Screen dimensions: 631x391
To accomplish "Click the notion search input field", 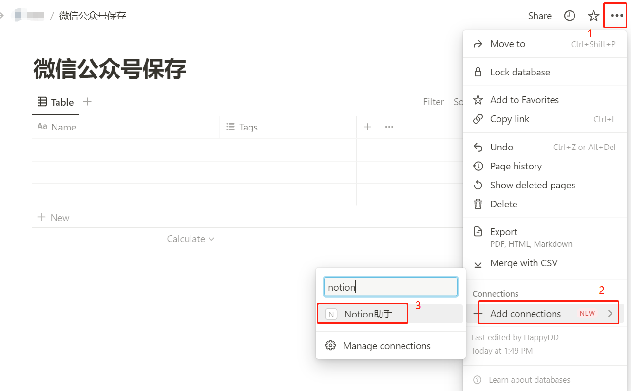I will point(390,287).
